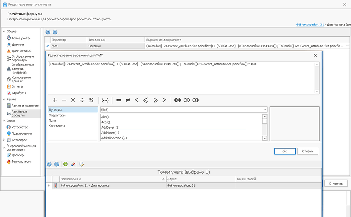351x217 pixels.
Task: Insert the plus operator
Action: coord(55,100)
